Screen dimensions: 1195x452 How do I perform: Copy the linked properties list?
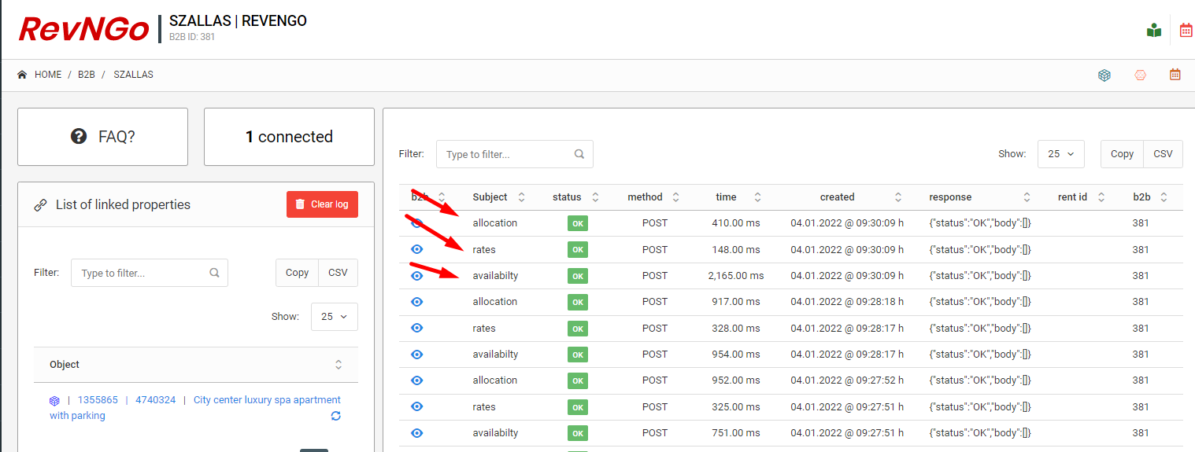point(297,273)
